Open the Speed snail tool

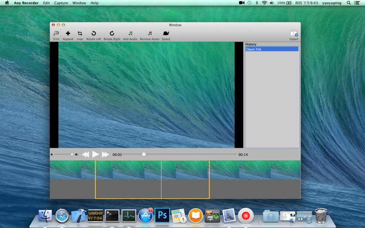pyautogui.click(x=166, y=34)
